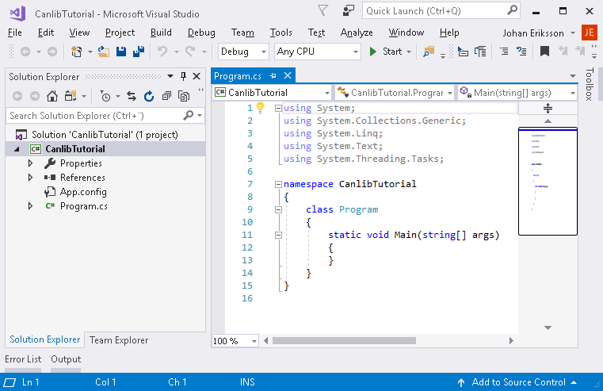Click Add to Source Control
Viewport: 603px width, 391px height.
pos(517,382)
